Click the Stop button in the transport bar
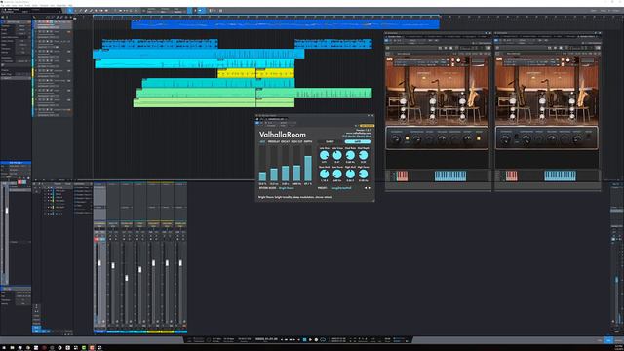Viewport: 624px width, 351px height. tap(304, 340)
